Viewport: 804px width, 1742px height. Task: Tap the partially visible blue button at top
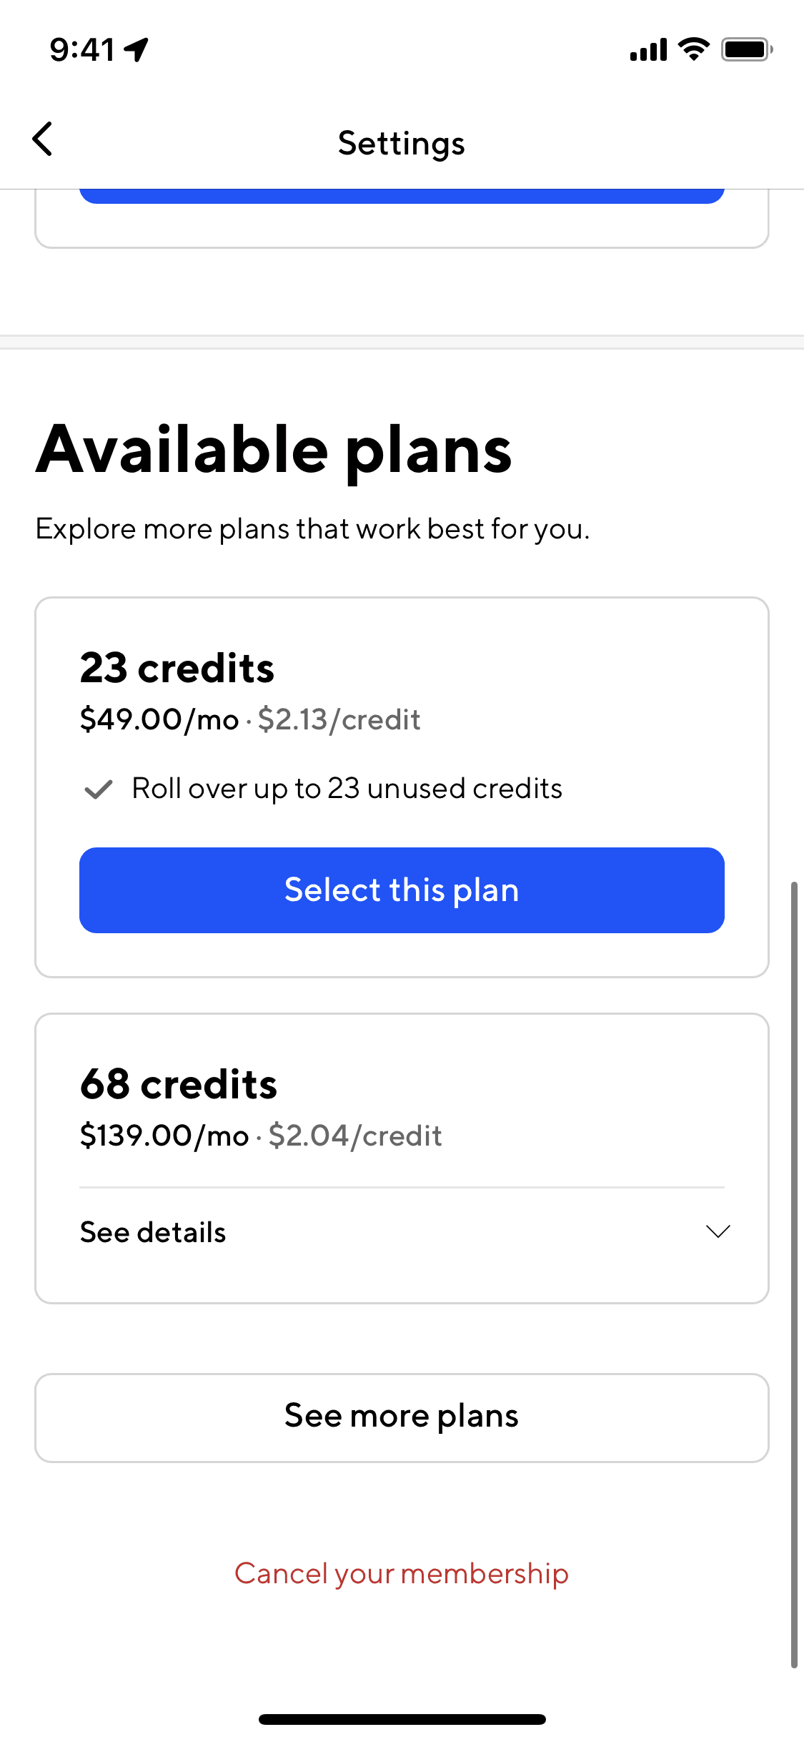pyautogui.click(x=402, y=195)
